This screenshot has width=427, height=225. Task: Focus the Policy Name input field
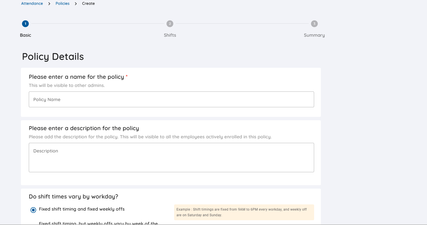(171, 99)
